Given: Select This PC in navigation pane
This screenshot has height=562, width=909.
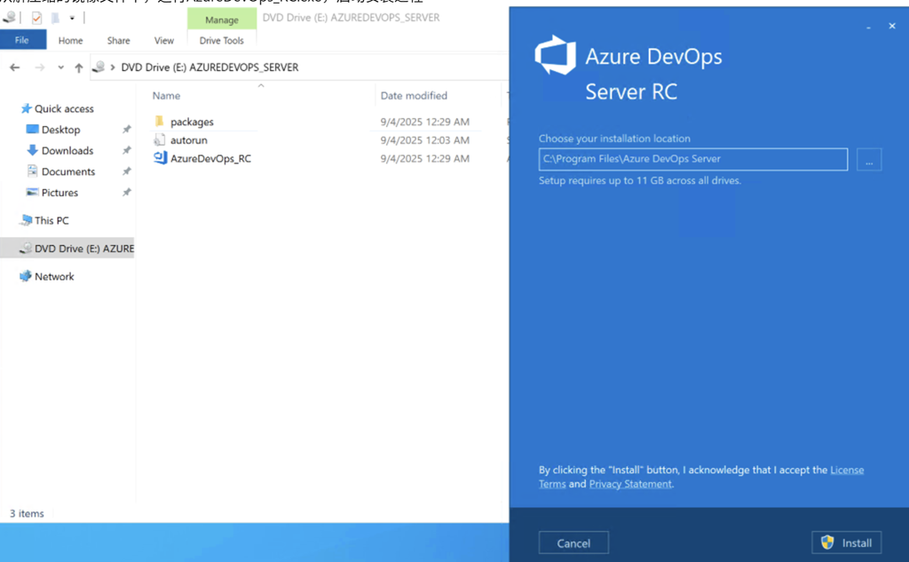Looking at the screenshot, I should pos(51,220).
